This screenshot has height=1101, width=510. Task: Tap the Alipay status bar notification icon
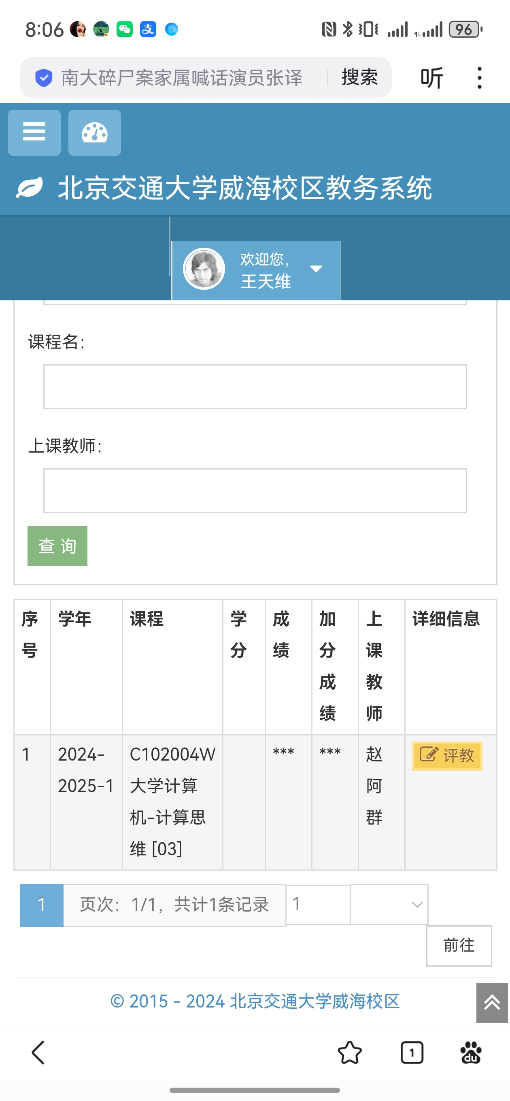coord(148,30)
